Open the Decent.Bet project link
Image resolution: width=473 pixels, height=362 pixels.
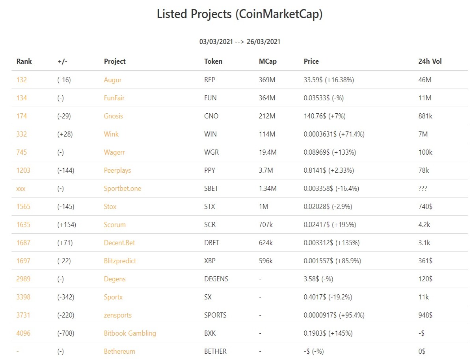119,243
